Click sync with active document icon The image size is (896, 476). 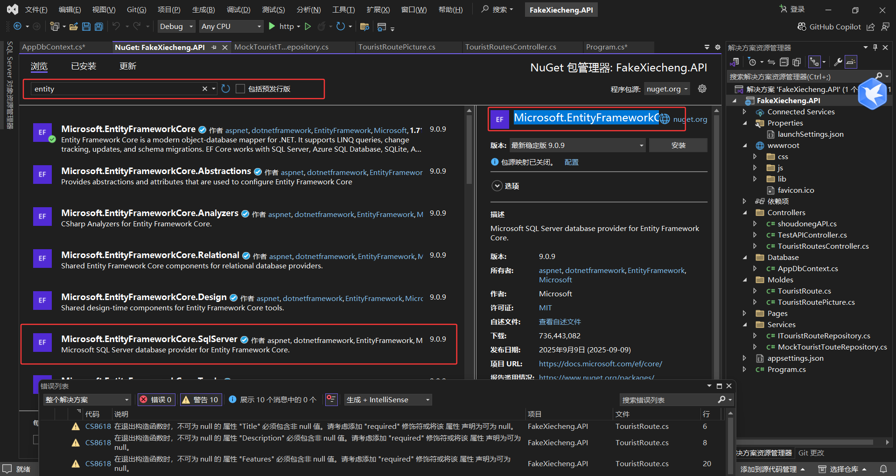[771, 62]
